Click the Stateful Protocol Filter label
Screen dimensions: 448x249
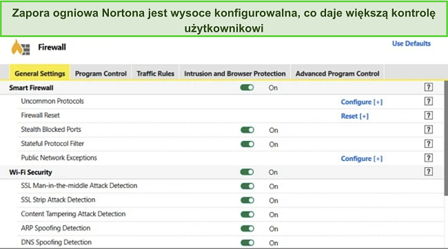[x=52, y=144]
